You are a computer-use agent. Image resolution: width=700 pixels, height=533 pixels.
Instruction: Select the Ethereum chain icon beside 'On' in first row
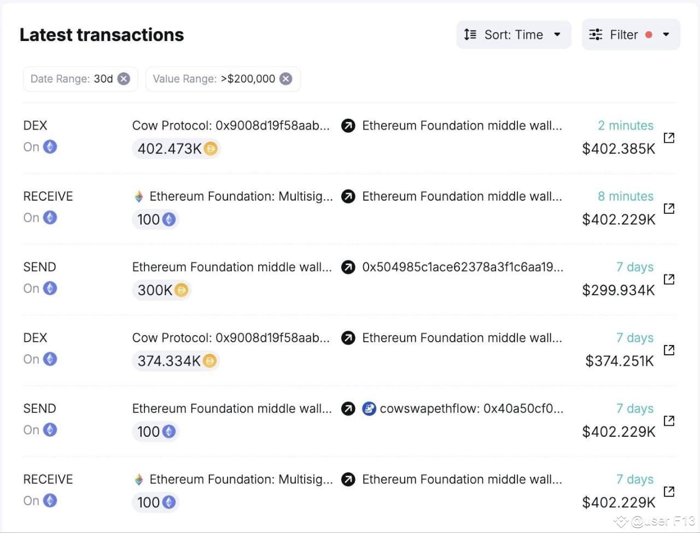click(x=50, y=147)
